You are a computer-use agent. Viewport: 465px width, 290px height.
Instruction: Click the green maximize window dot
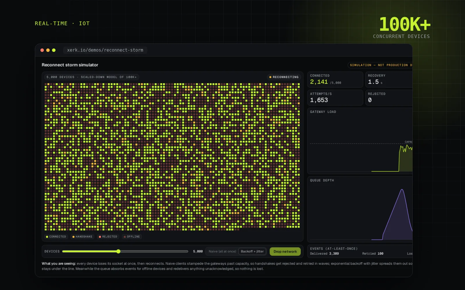point(54,50)
